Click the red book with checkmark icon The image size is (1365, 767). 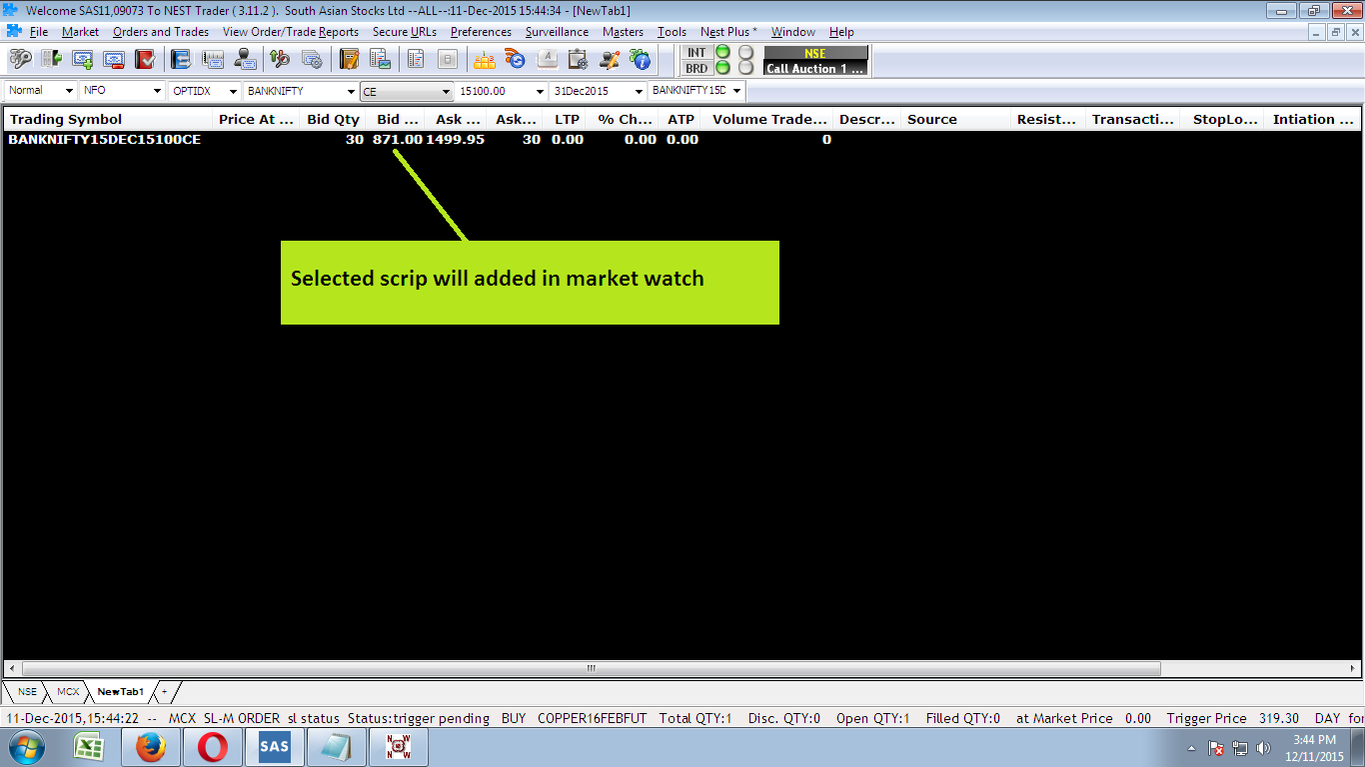tap(145, 59)
